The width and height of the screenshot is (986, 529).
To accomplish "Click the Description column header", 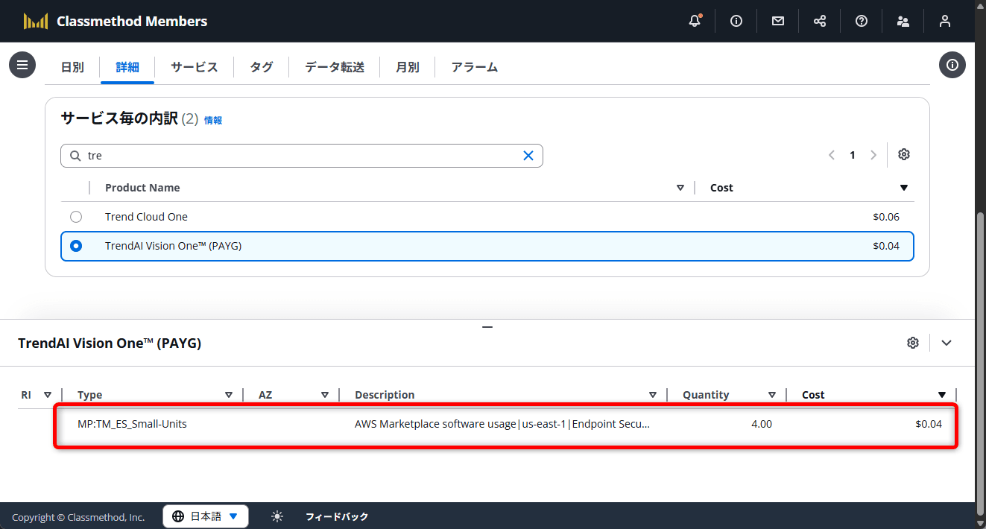I will point(385,395).
